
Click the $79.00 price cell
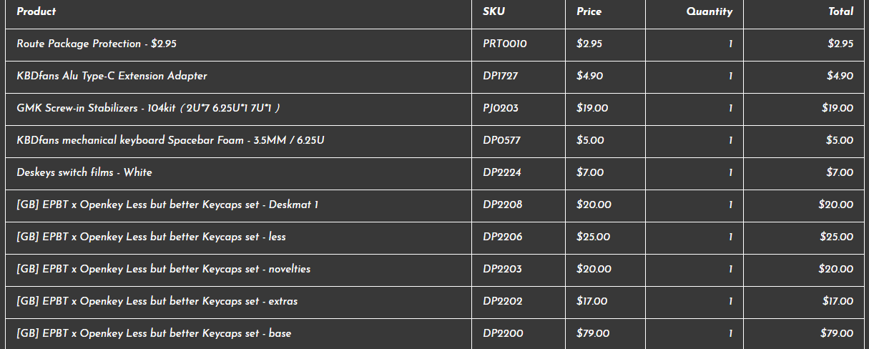(x=593, y=333)
